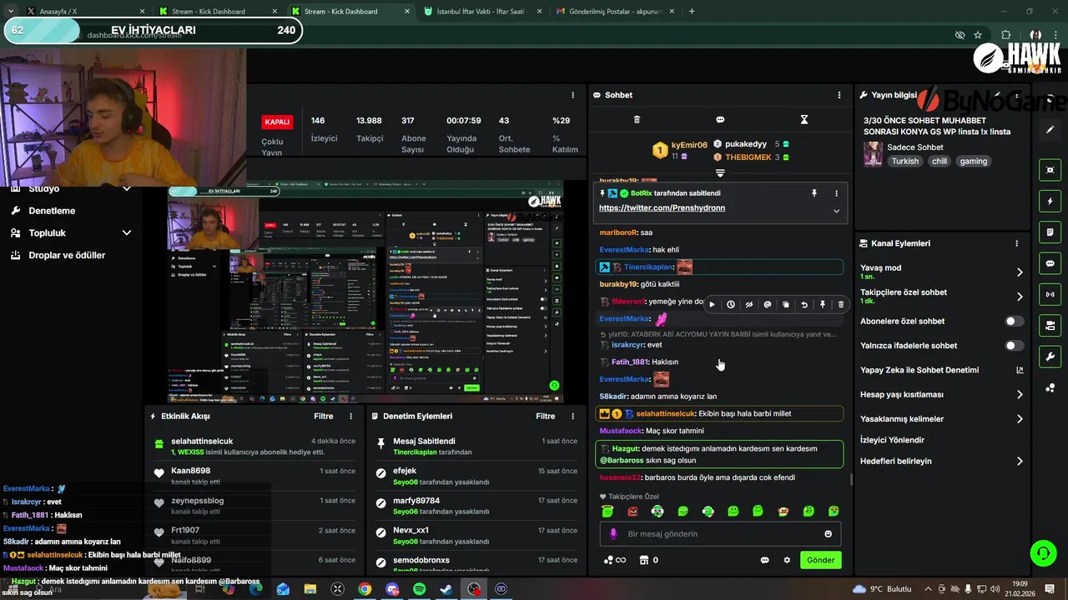Open the 9°C Bulutlu weather widget
This screenshot has width=1068, height=600.
(884, 589)
